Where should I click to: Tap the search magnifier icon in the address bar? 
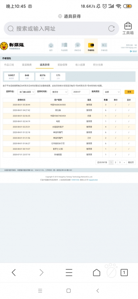10,29
